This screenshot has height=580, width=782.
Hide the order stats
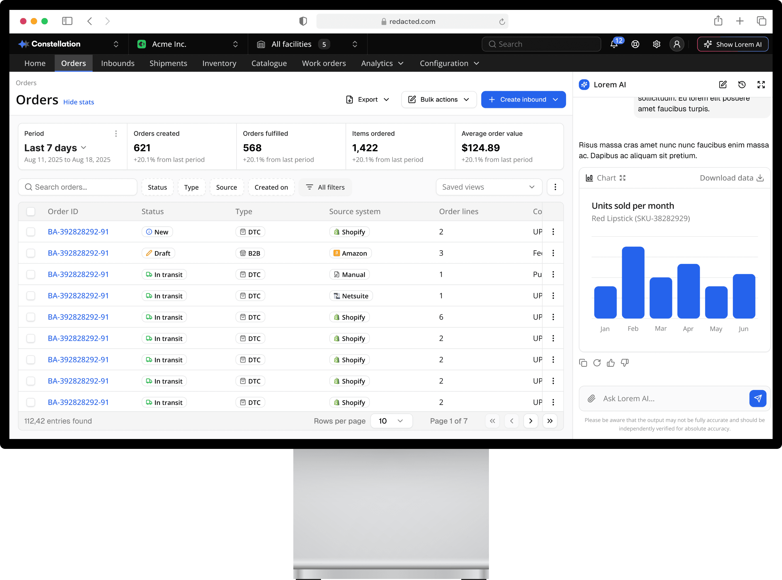[78, 102]
